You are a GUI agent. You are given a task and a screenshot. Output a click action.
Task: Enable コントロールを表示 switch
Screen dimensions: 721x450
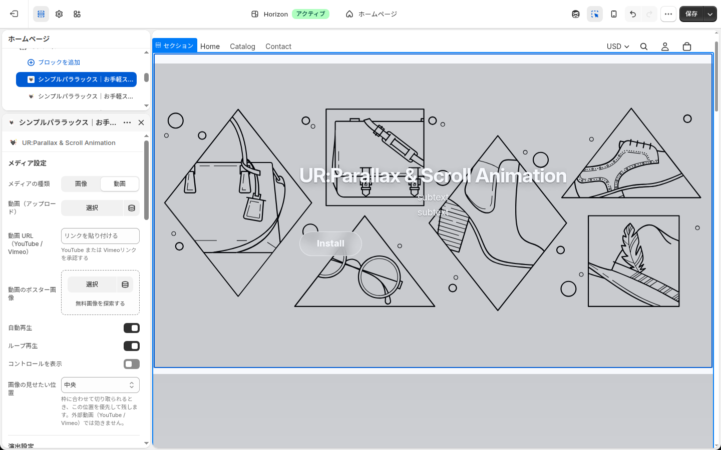tap(132, 364)
